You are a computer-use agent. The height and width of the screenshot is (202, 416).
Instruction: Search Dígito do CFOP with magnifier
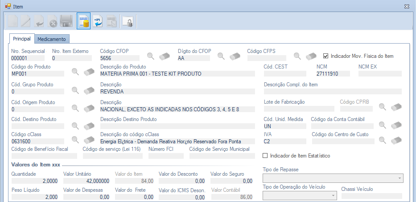[x=221, y=56]
